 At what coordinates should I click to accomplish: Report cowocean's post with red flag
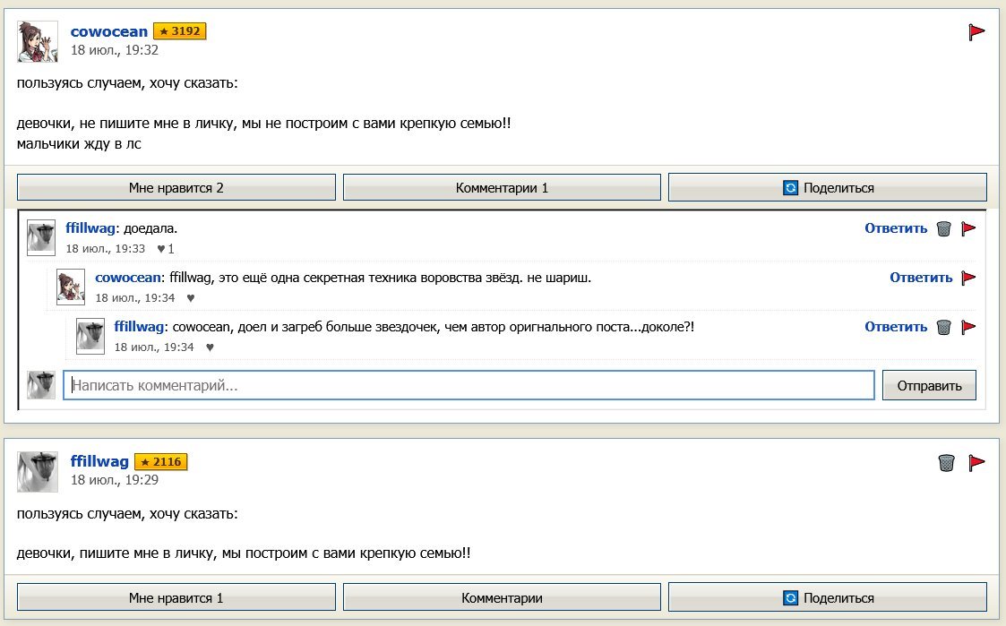(976, 31)
